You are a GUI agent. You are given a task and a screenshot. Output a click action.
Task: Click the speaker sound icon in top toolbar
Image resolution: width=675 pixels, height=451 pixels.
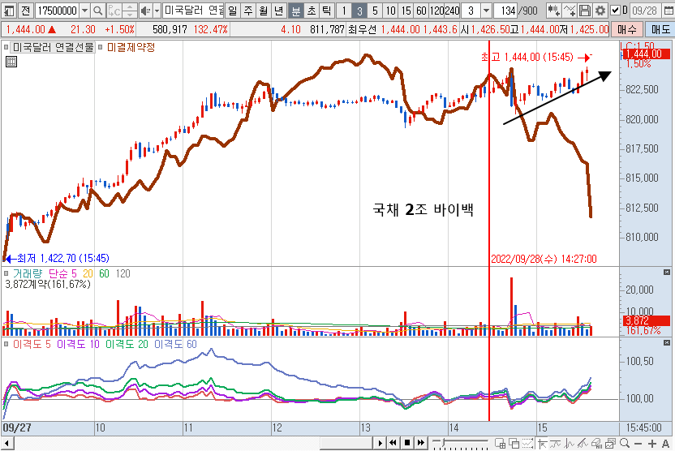(x=145, y=11)
